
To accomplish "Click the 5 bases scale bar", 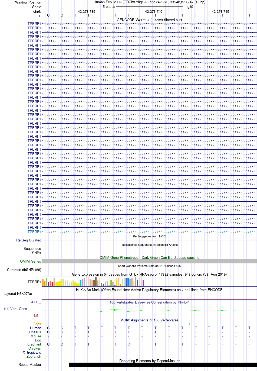I will point(150,7).
